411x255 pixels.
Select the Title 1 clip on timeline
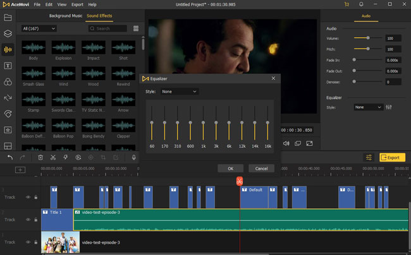pyautogui.click(x=57, y=220)
